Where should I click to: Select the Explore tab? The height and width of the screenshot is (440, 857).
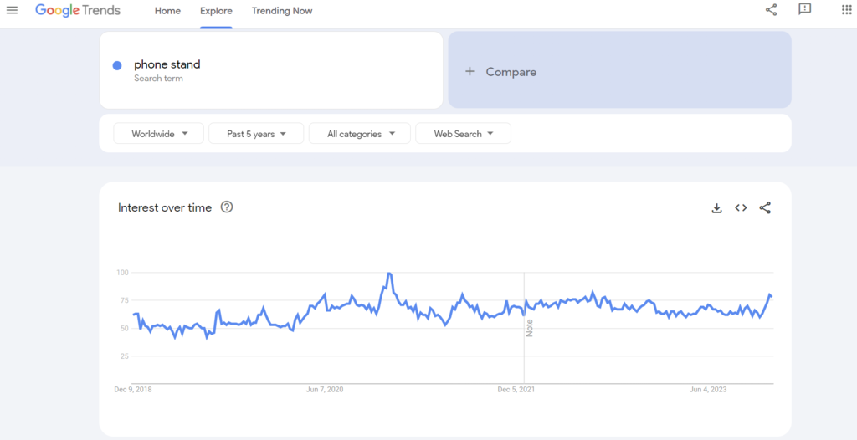216,11
